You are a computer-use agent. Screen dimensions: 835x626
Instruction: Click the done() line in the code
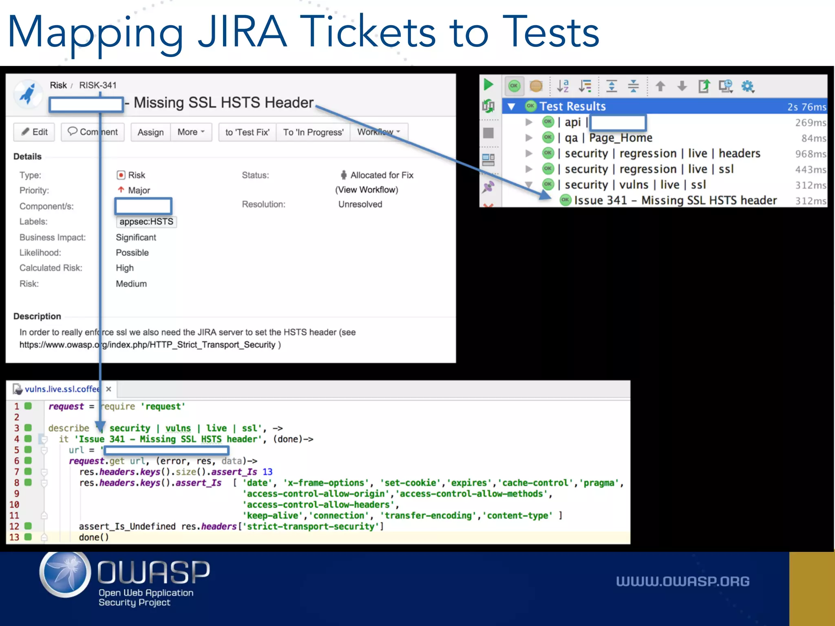pyautogui.click(x=94, y=537)
